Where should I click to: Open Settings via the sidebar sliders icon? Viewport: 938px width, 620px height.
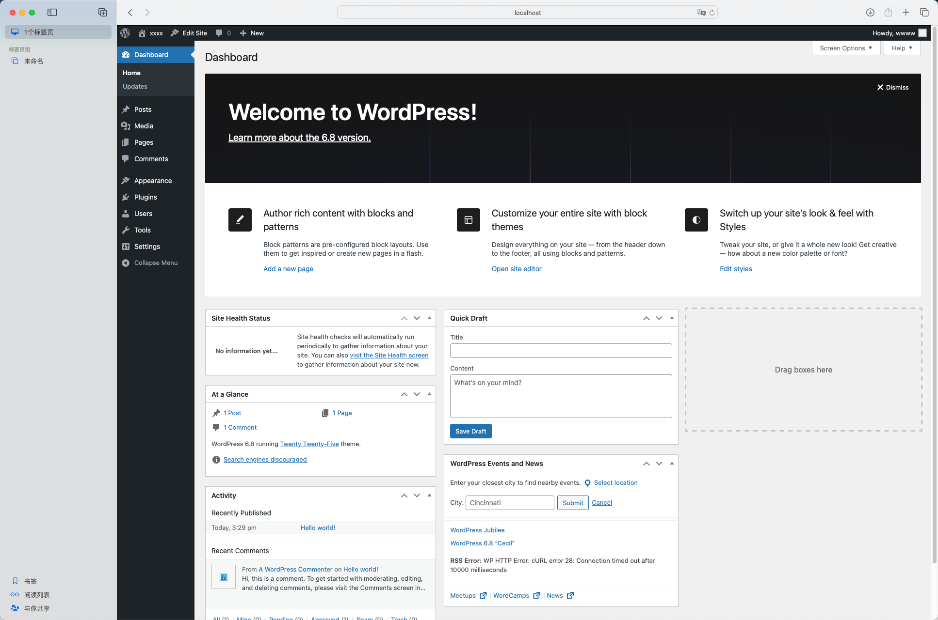(x=127, y=247)
